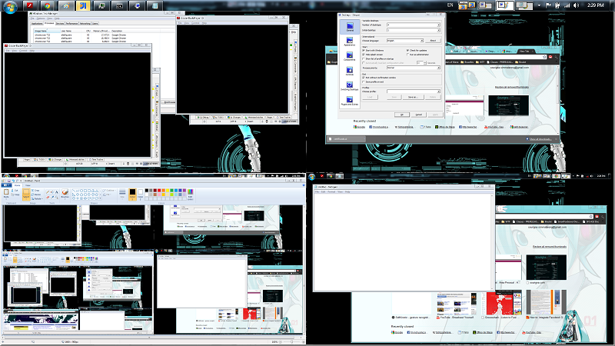615x346 pixels.
Task: Open Edit colors in Paint
Action: point(190,194)
